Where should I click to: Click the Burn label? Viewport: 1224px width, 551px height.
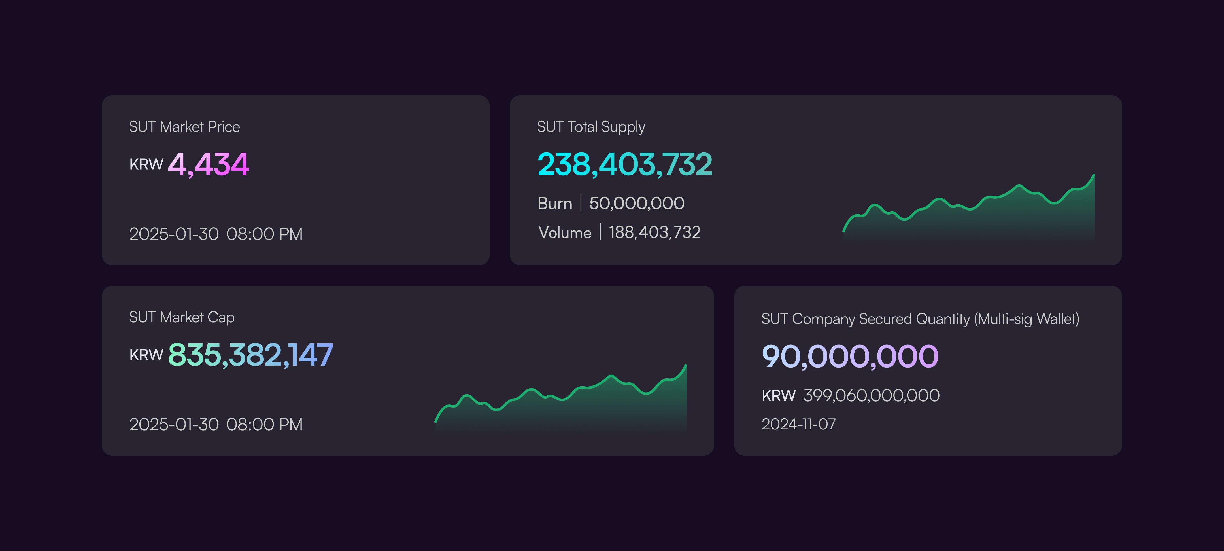[554, 204]
